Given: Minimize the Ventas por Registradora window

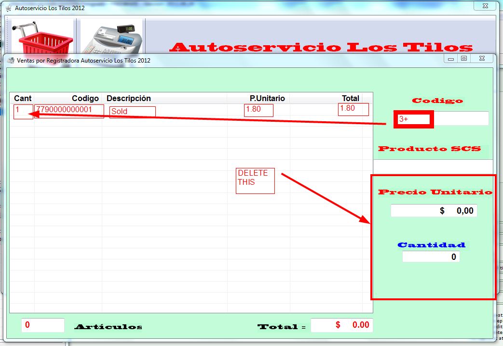Looking at the screenshot, I should coord(451,59).
